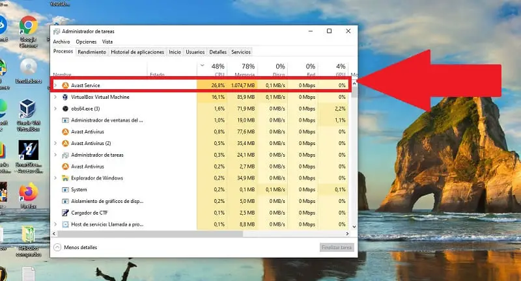Screen dimensions: 521x281
Task: Open Emuladores disc desktop icon
Action: [x=28, y=71]
